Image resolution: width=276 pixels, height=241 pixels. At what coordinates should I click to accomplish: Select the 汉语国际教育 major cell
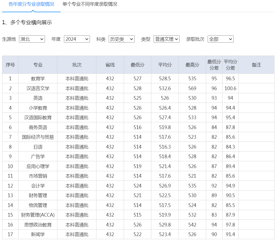click(x=38, y=117)
